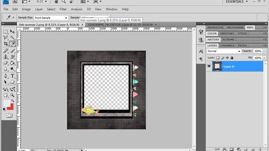Click the Layer 0 thumbnail
The height and width of the screenshot is (151, 269).
pyautogui.click(x=217, y=66)
